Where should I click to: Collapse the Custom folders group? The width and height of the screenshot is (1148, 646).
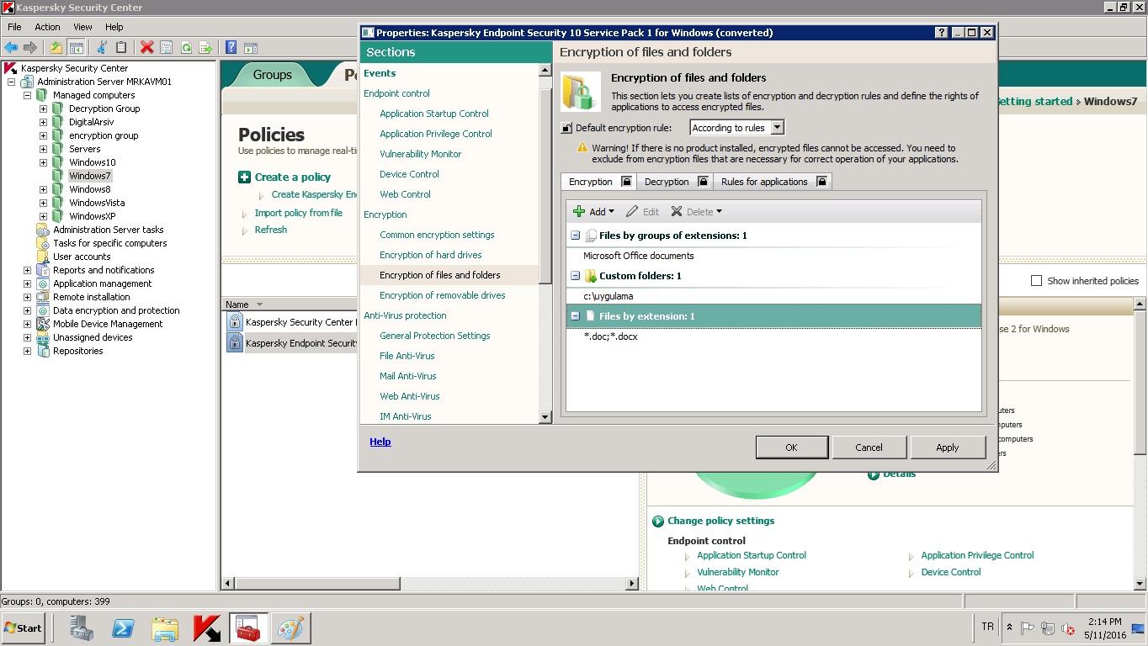tap(576, 276)
